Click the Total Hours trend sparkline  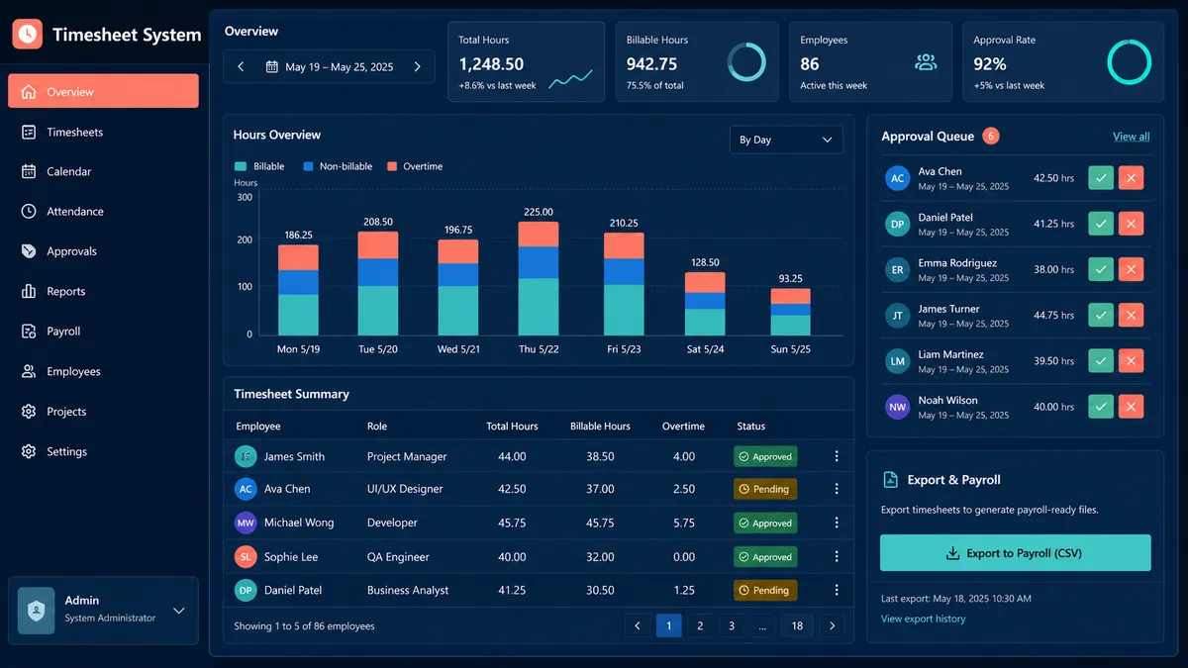pos(571,78)
